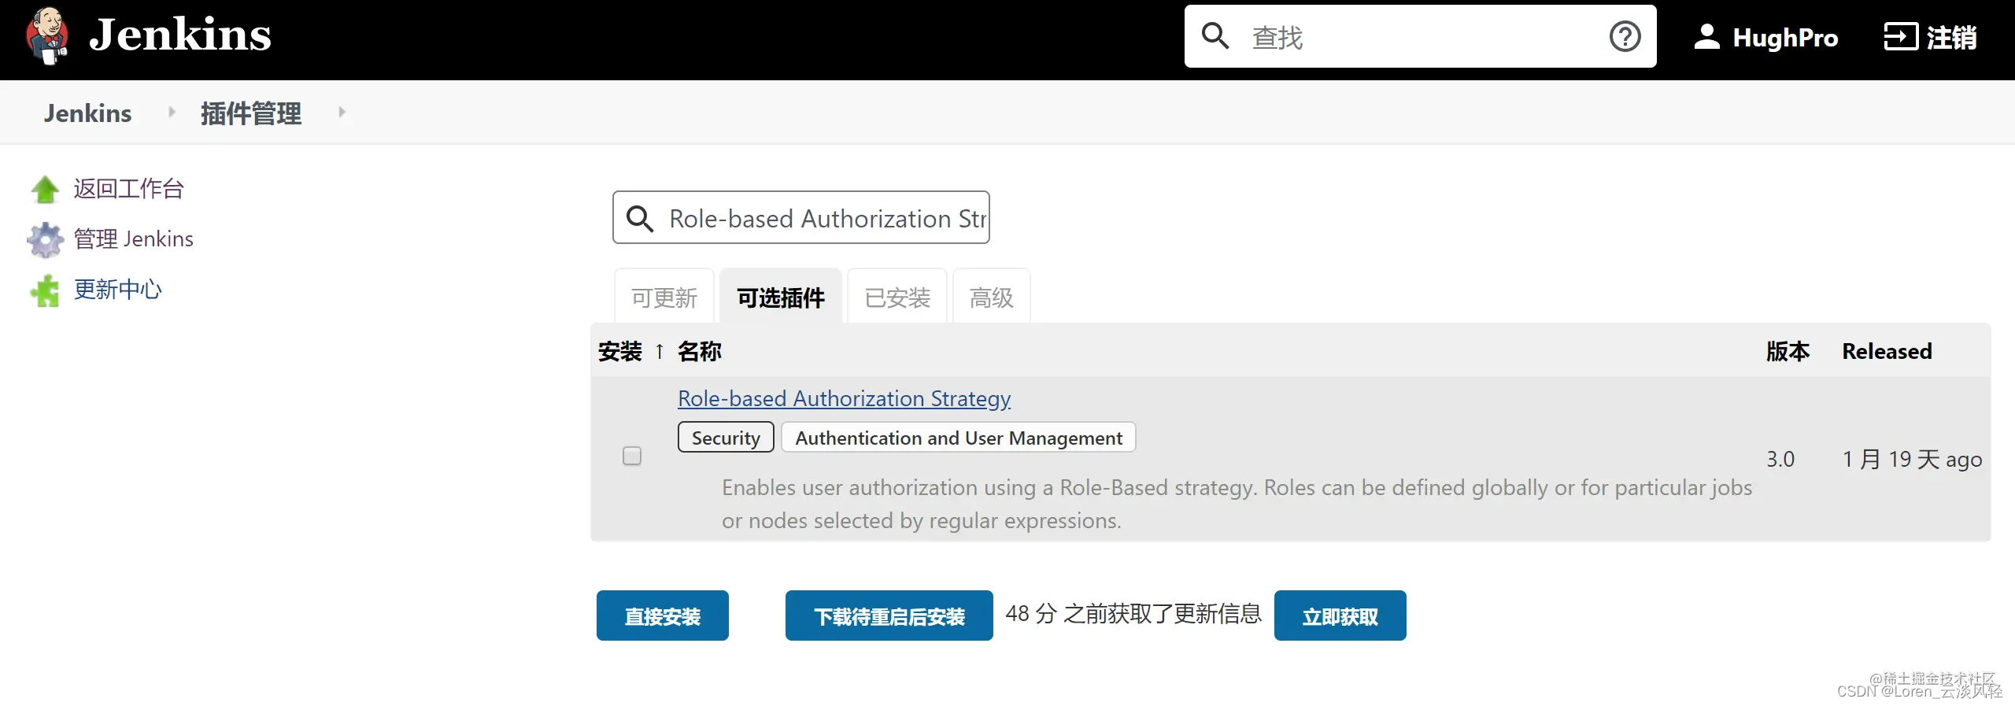Click the 3.0 version cell

[x=1780, y=459]
